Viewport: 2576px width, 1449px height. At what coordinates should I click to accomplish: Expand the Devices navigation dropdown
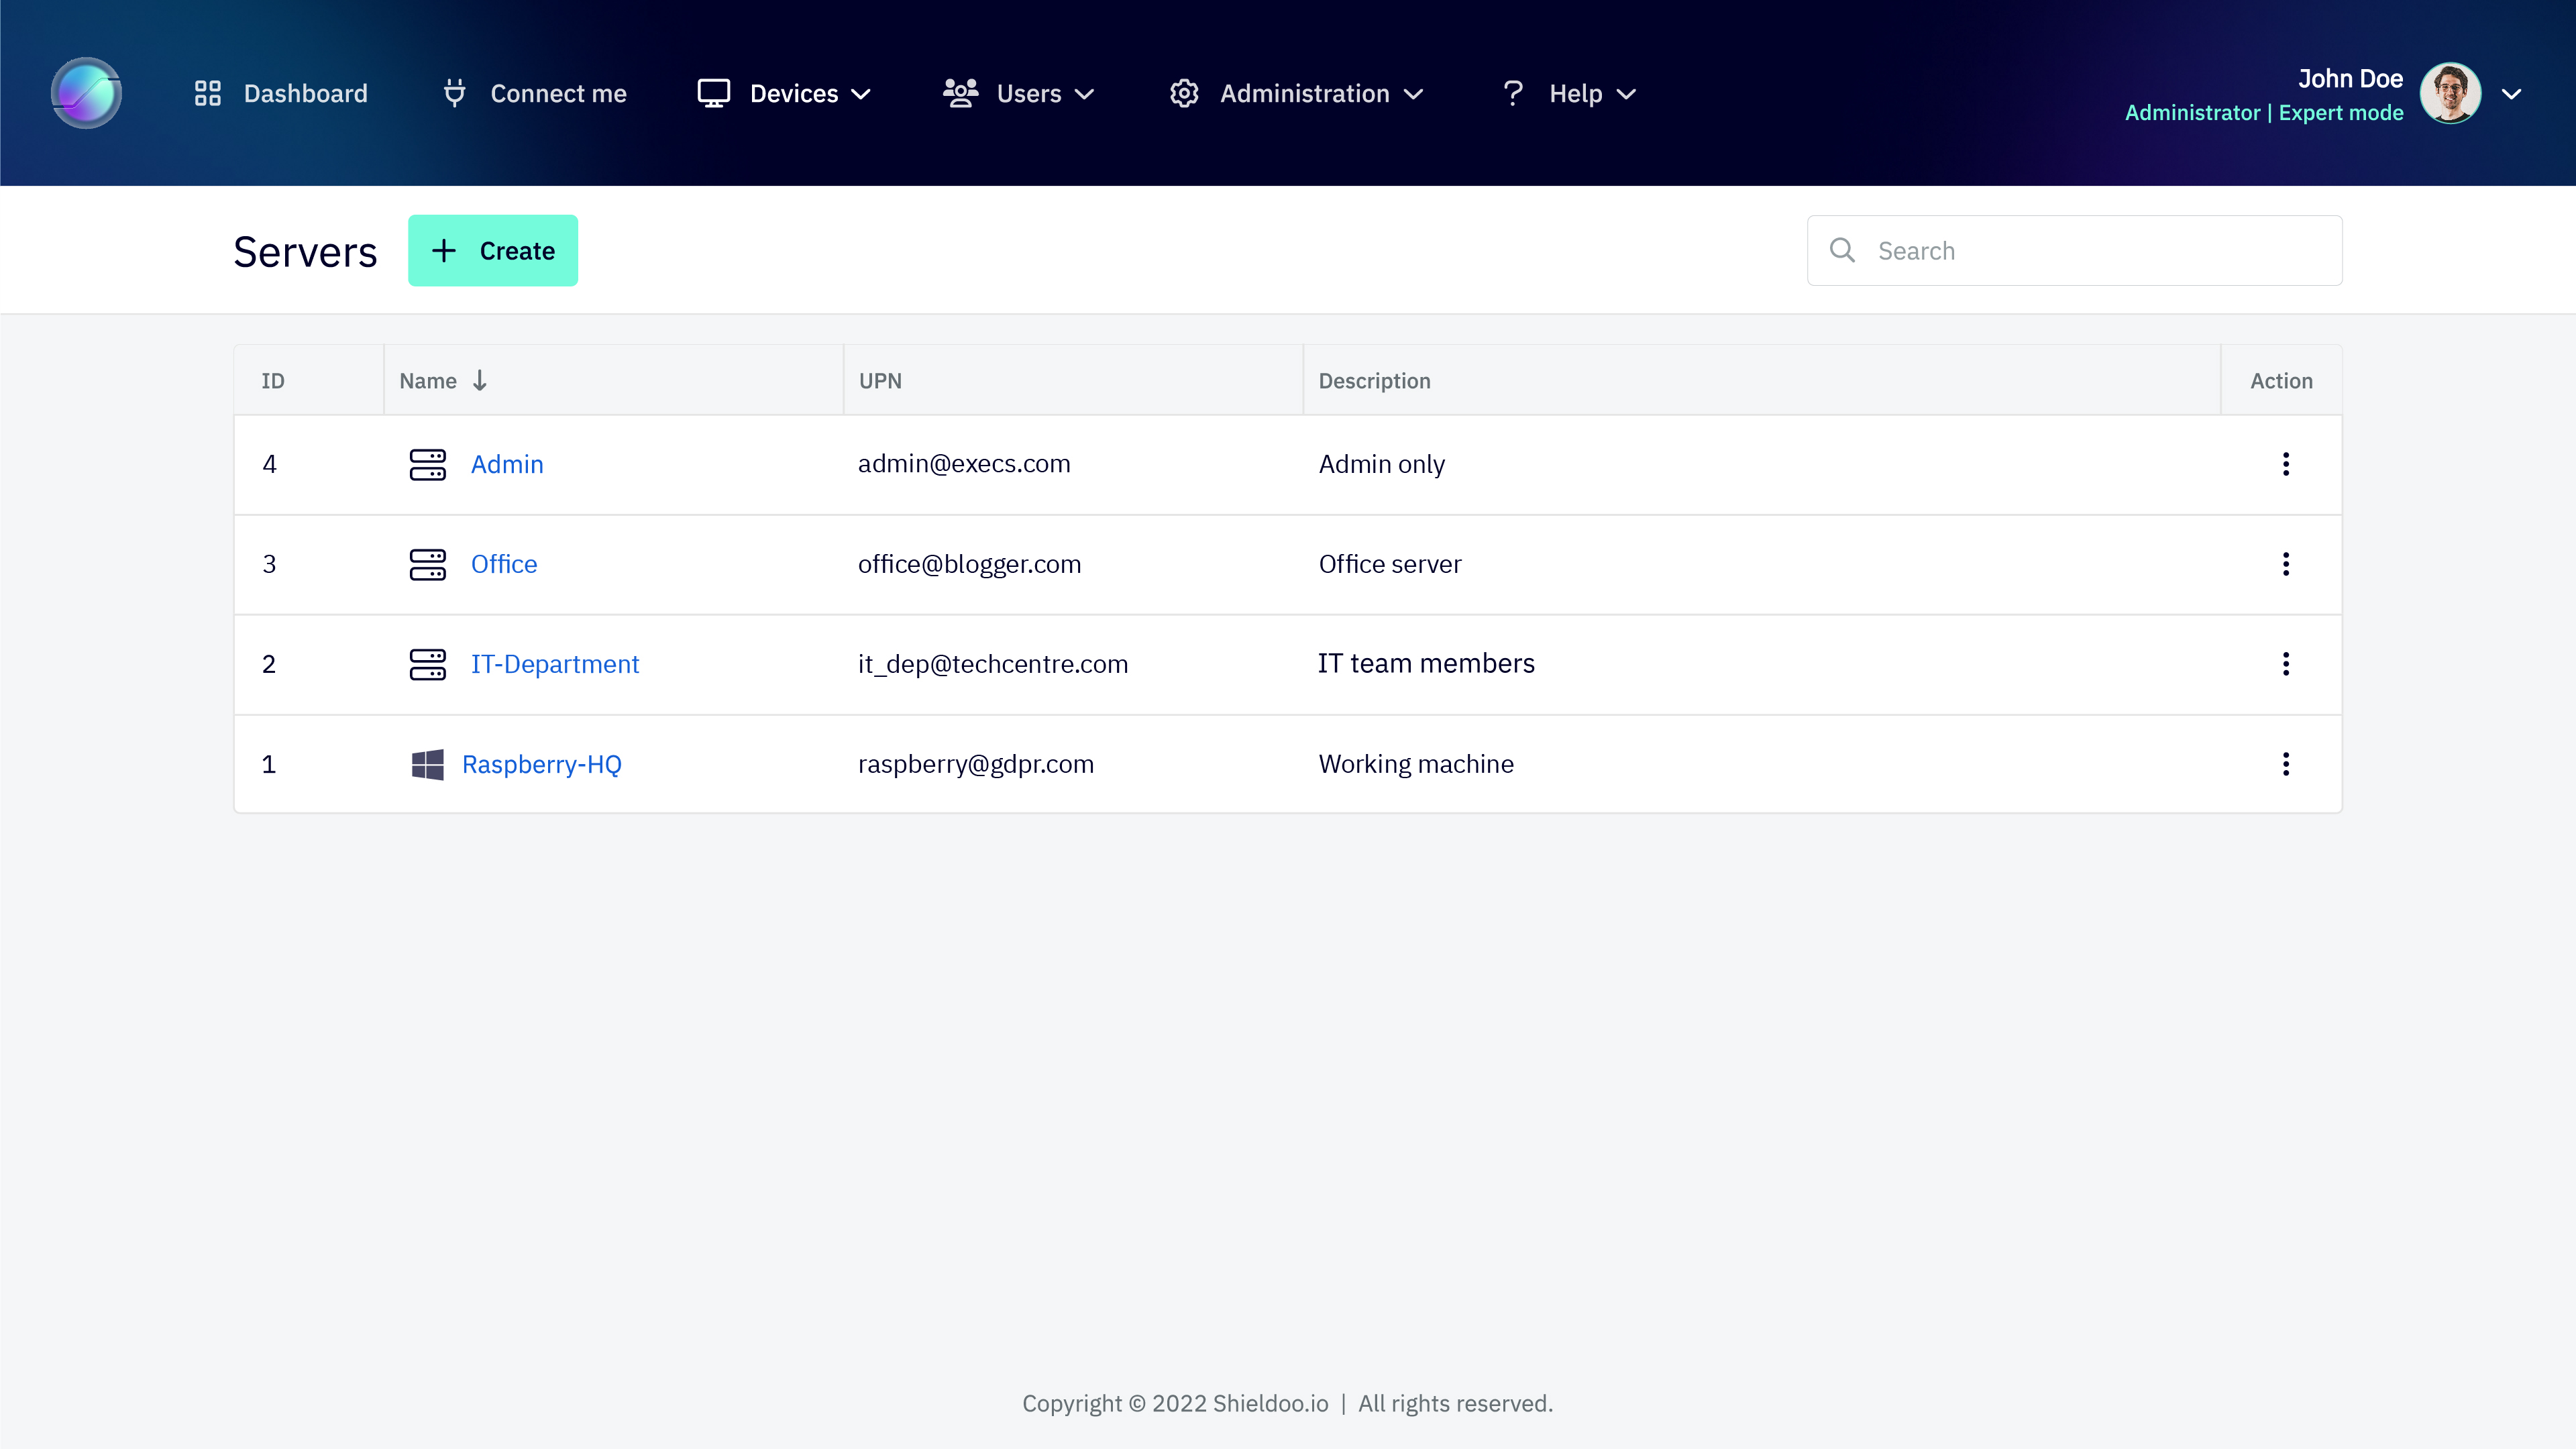click(x=862, y=95)
